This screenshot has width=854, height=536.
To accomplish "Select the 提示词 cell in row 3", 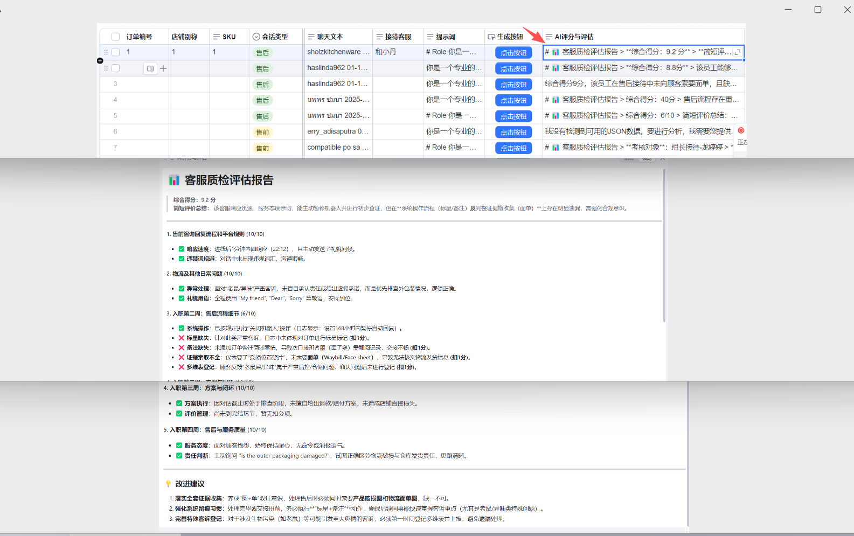I will (454, 84).
